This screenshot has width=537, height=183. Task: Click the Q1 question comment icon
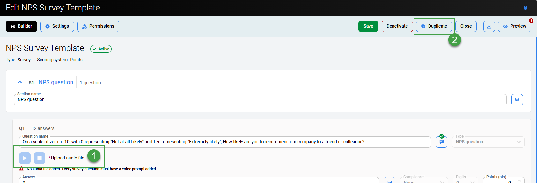click(441, 142)
